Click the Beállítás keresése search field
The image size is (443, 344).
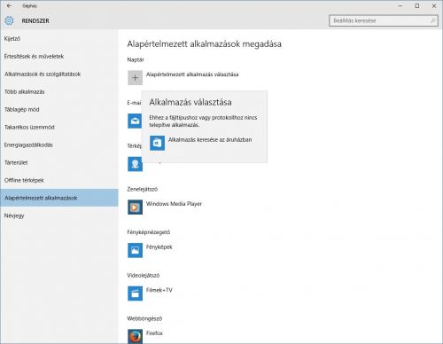[384, 20]
